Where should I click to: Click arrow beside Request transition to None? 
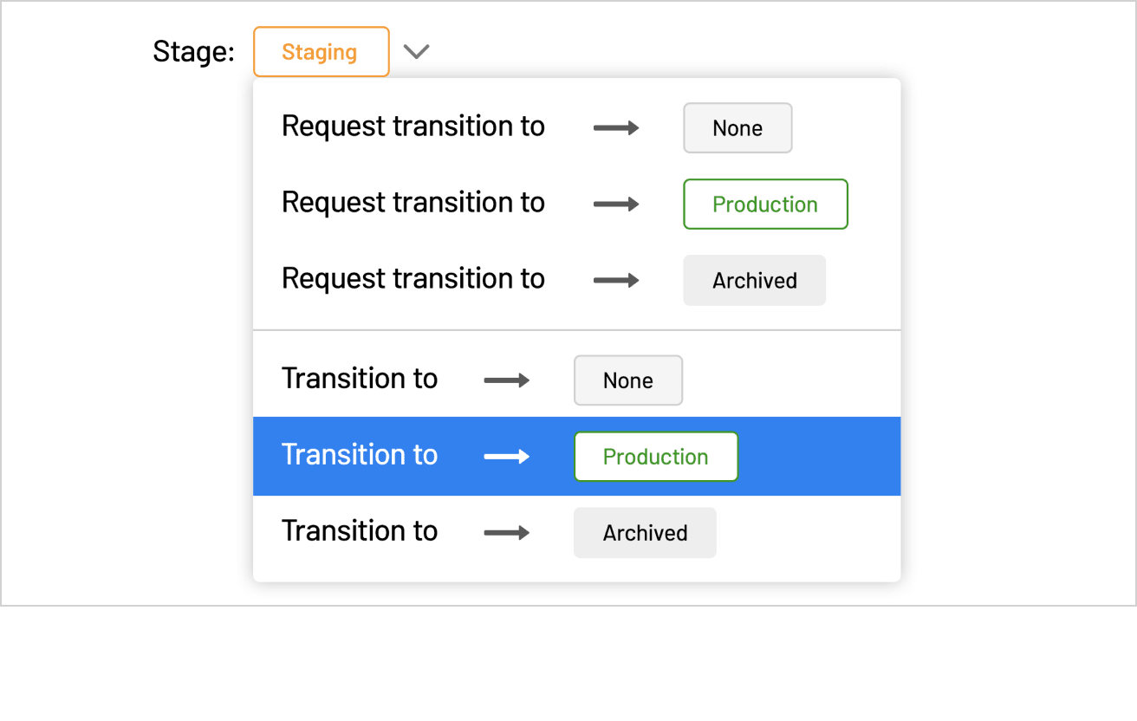click(616, 128)
